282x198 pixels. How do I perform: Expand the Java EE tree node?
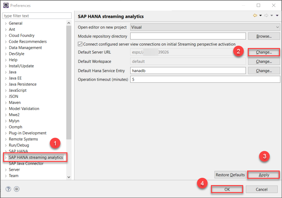[6, 78]
